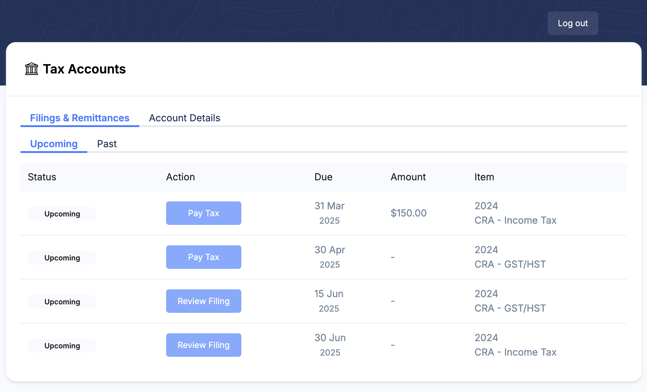The image size is (647, 392).
Task: Click the 30 Jun 2025 due date
Action: tap(330, 345)
